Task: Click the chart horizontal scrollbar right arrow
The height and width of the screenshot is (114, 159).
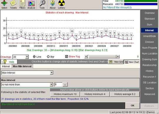Action: tap(118, 57)
